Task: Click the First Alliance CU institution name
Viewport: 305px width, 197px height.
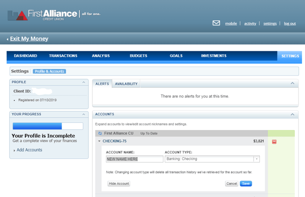Action: click(x=119, y=133)
